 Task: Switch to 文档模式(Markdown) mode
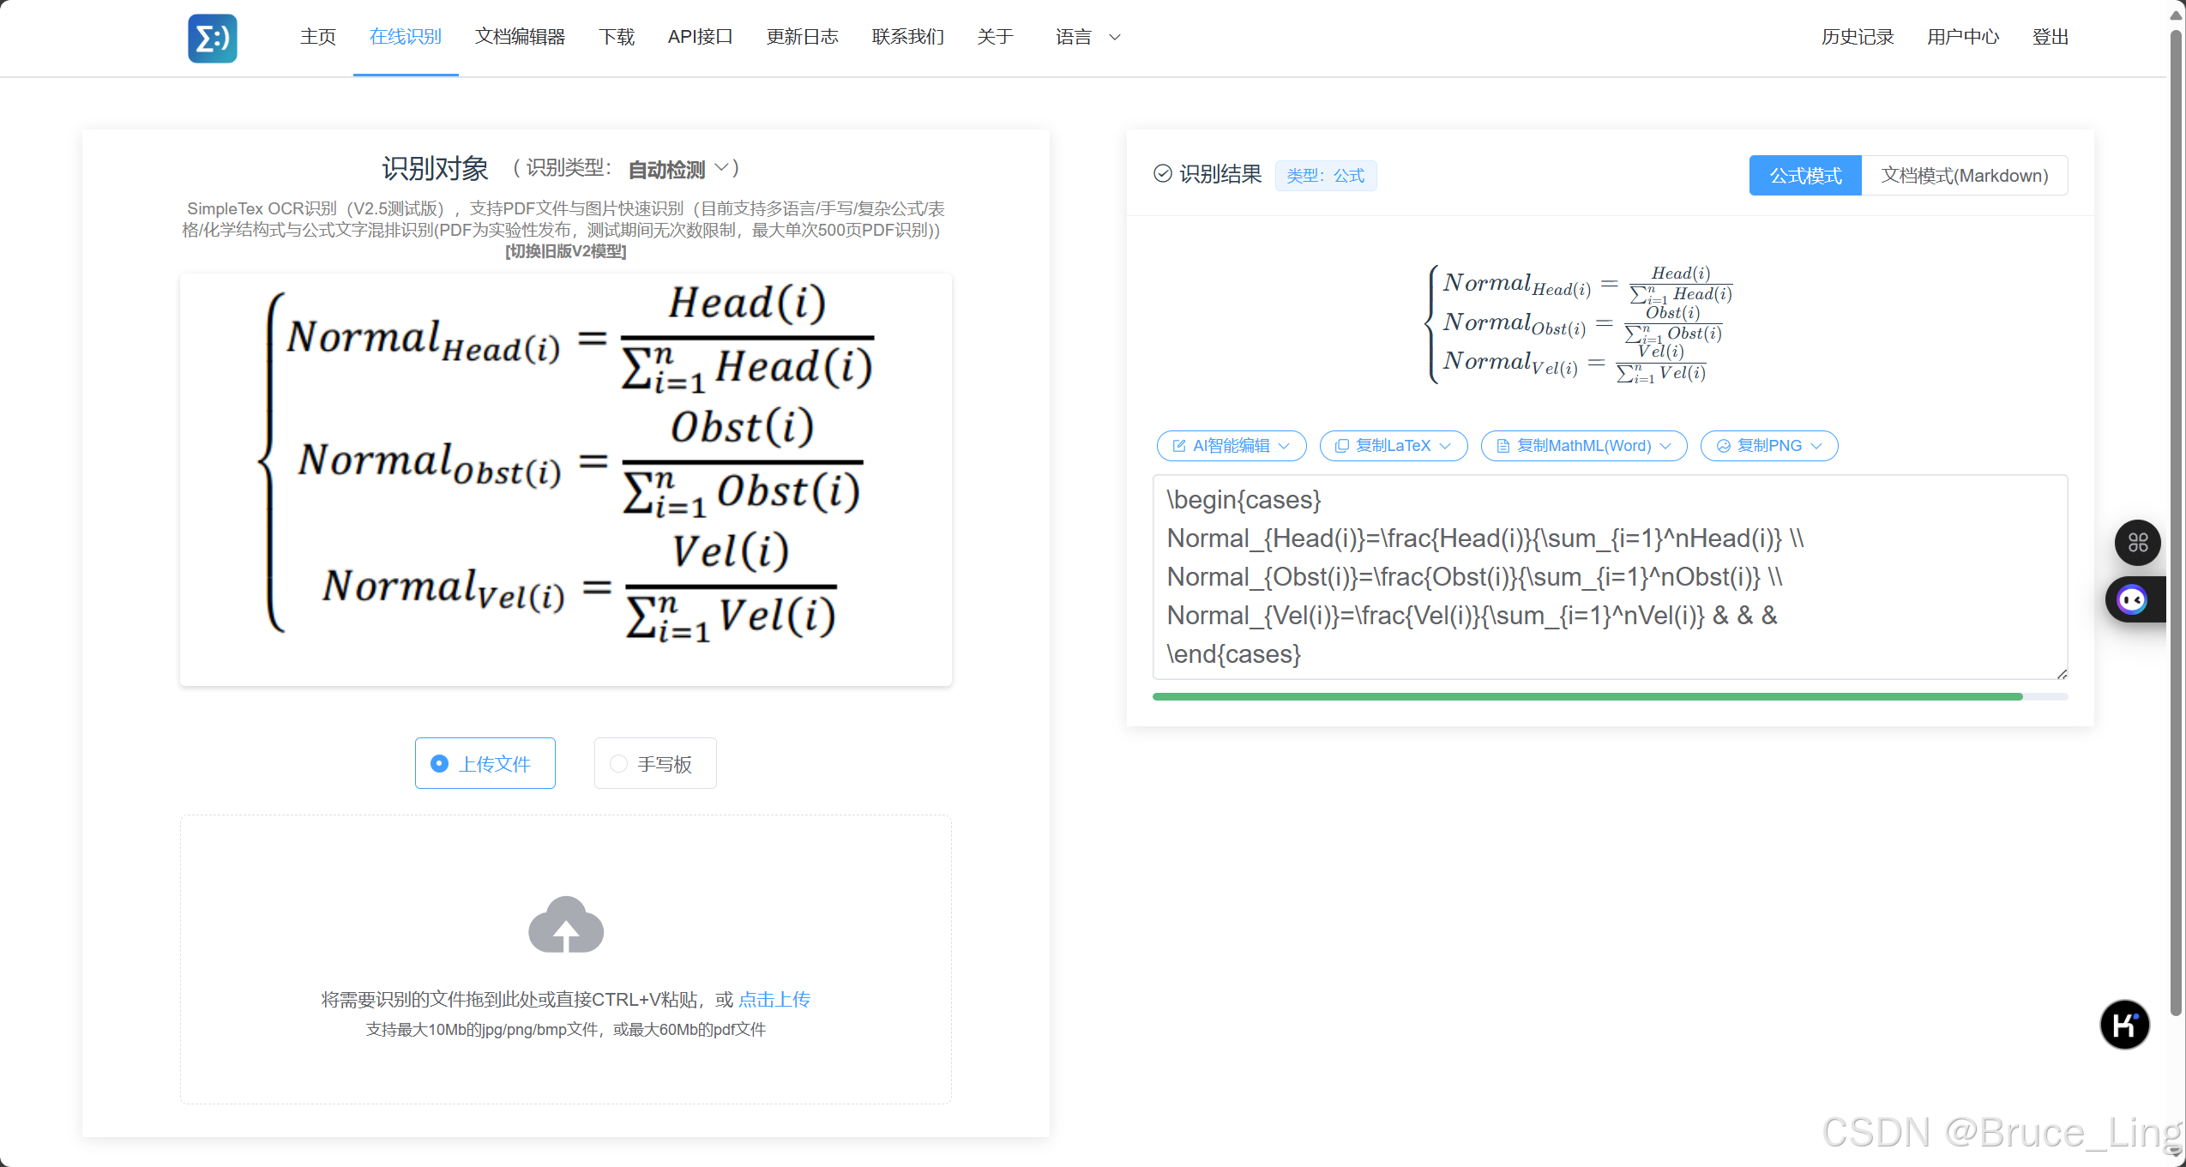(1964, 176)
